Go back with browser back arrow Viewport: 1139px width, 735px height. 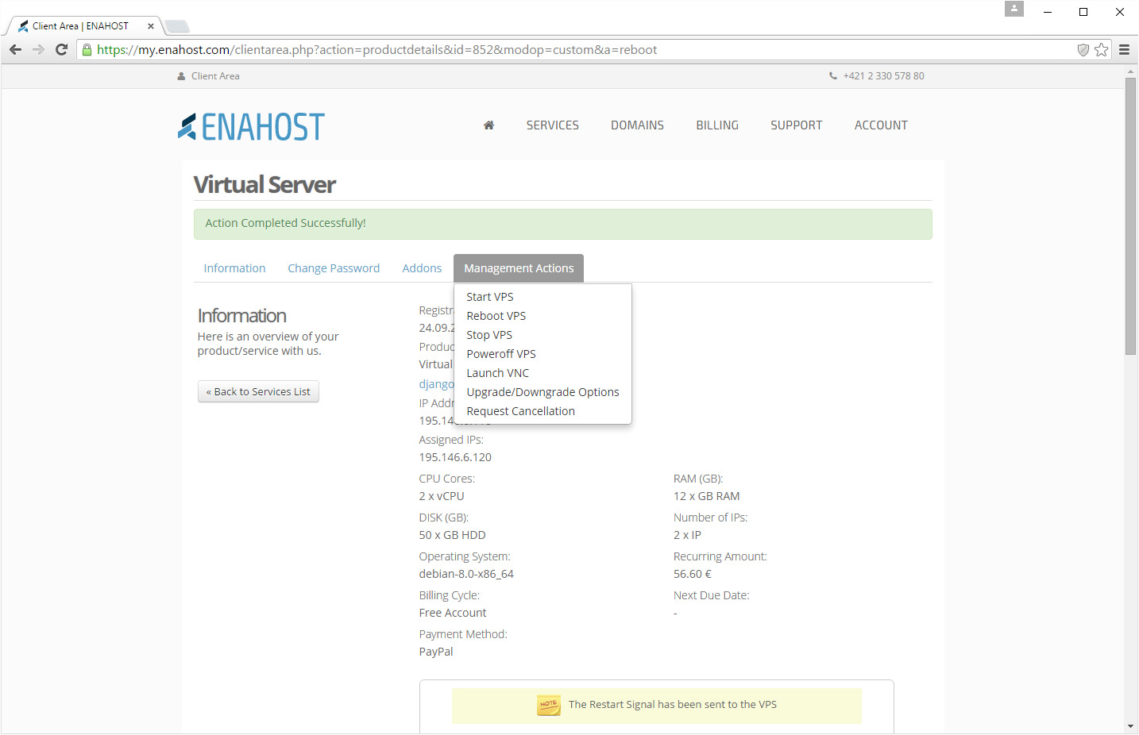coord(15,49)
